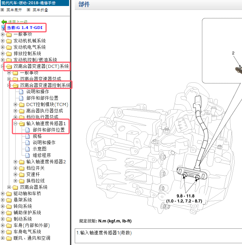Screen dimensions: 242x245
Task: Click the 发动机机械系统 folder icon
Action: [x=9, y=41]
